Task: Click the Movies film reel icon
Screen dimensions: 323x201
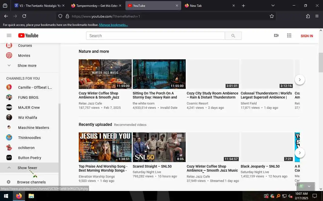Action: [9, 55]
